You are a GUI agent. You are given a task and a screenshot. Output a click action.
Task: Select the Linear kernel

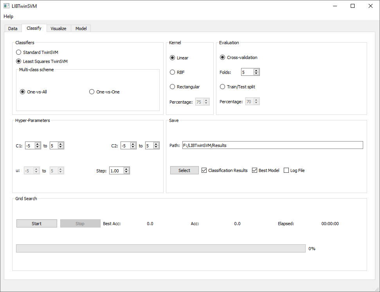coord(179,57)
